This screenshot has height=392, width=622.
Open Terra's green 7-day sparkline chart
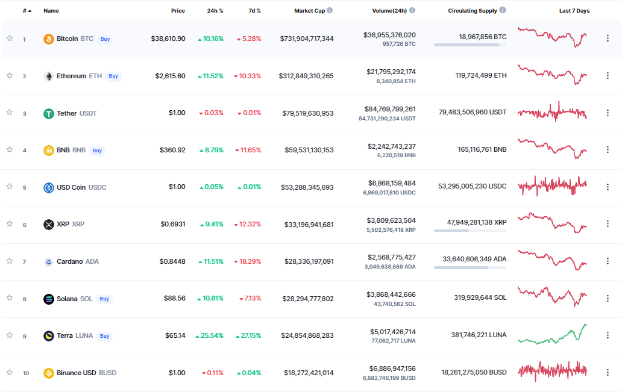click(x=552, y=334)
